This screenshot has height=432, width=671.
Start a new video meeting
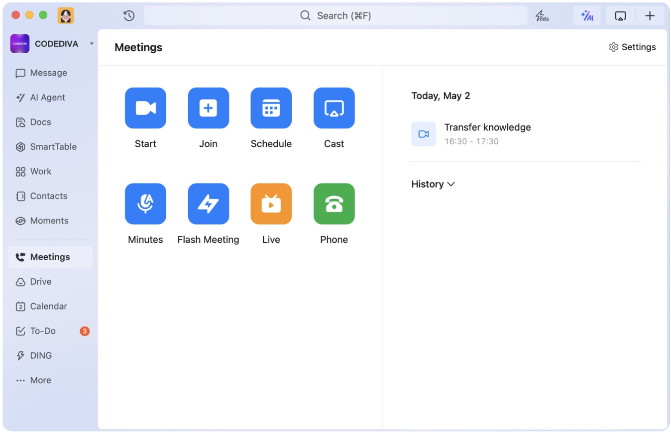pos(145,108)
